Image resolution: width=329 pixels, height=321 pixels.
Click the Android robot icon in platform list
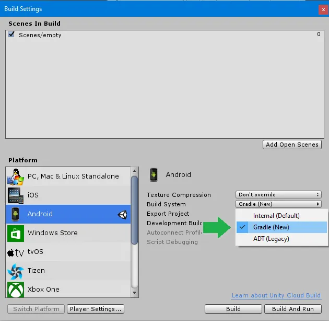(x=15, y=214)
